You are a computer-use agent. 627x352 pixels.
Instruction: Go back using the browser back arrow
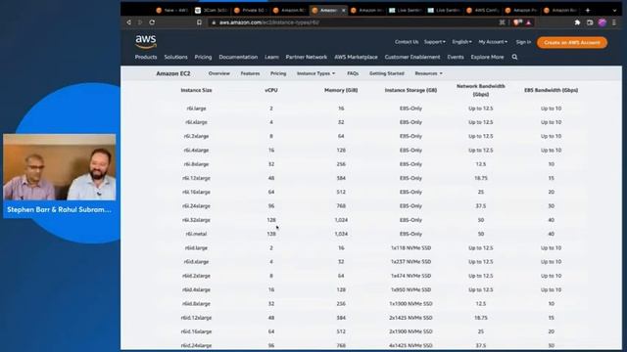[128, 22]
